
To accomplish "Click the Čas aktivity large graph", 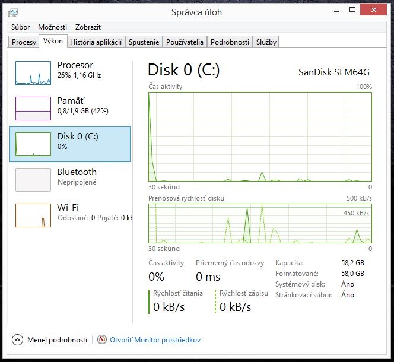I will coord(260,136).
